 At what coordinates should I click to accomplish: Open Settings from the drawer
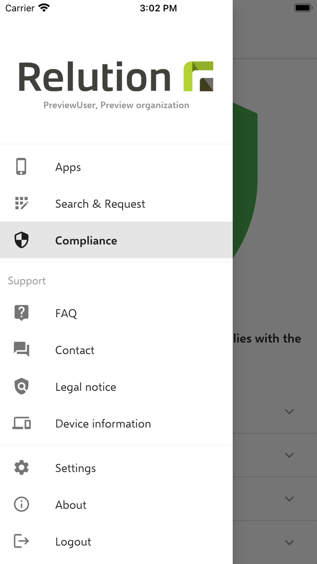click(x=116, y=467)
